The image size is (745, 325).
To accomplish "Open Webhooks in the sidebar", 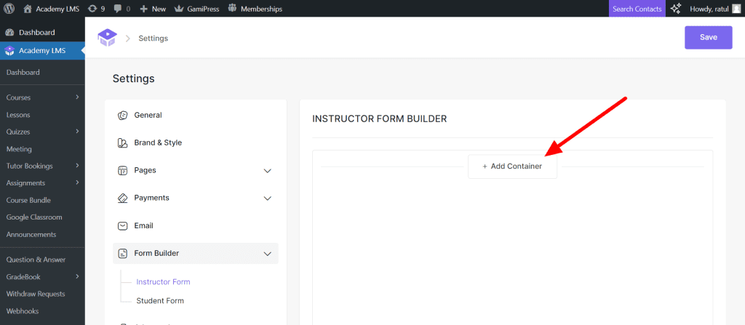I will point(23,311).
